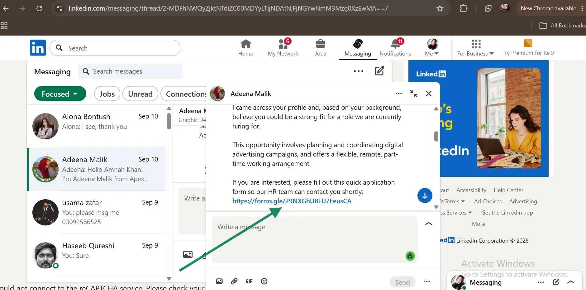The width and height of the screenshot is (586, 290).
Task: Bookmark this page with star icon
Action: point(440,8)
